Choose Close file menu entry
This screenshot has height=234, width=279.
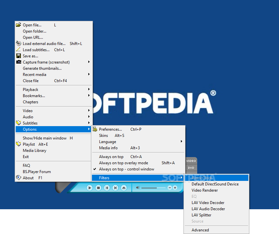click(x=54, y=81)
